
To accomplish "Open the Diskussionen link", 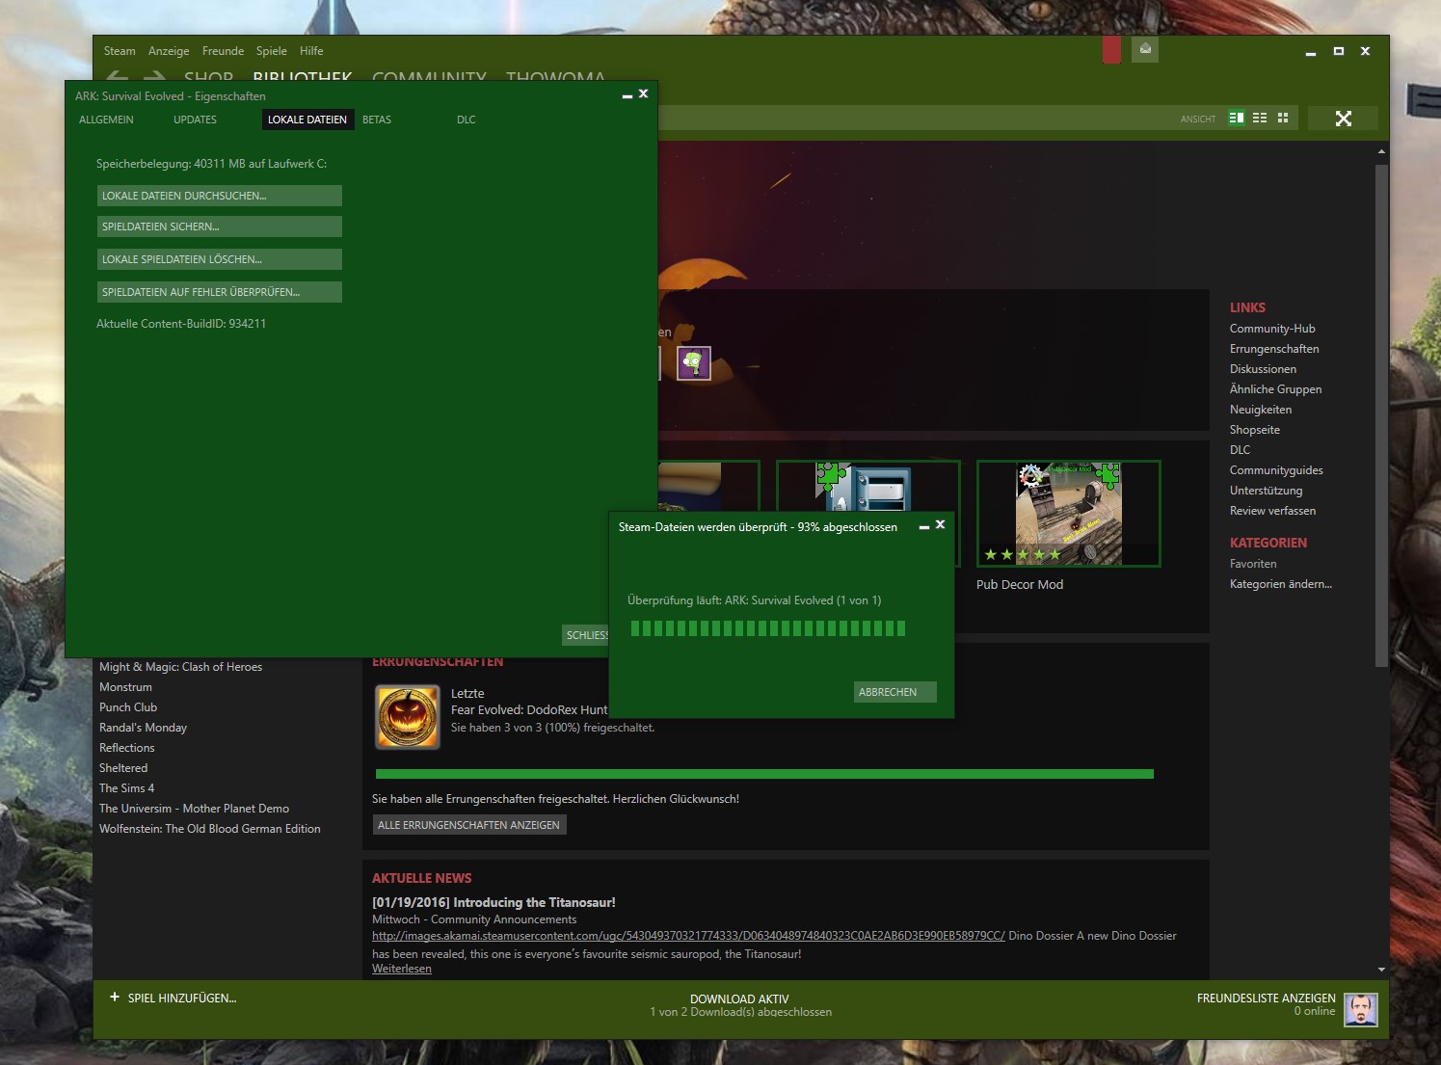I will pos(1263,369).
